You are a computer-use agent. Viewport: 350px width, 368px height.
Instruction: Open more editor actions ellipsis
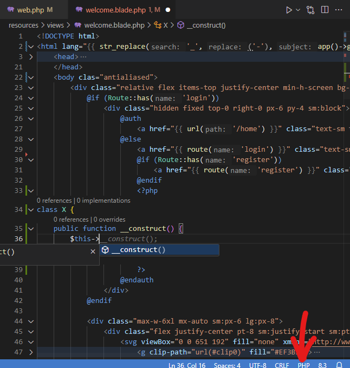pos(340,10)
